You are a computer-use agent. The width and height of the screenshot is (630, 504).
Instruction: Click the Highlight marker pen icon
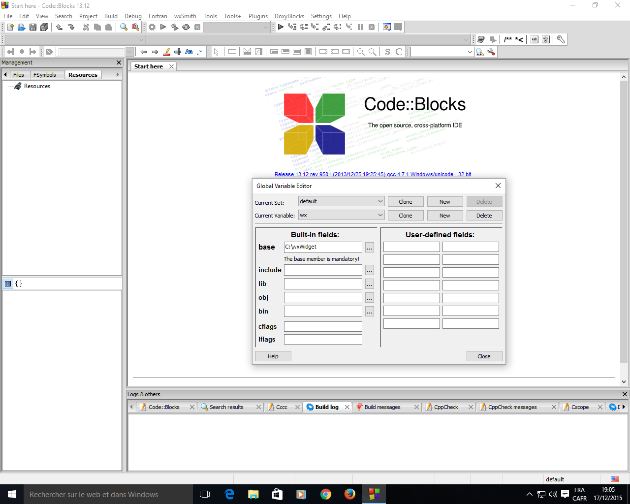[166, 52]
